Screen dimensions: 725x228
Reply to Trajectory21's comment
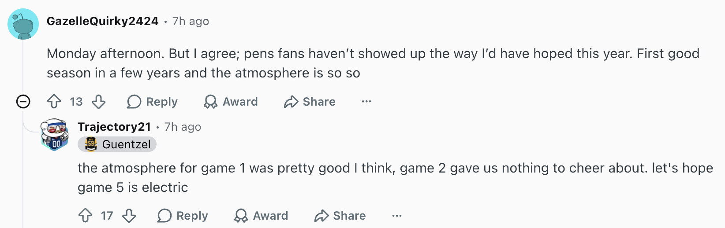coord(183,216)
